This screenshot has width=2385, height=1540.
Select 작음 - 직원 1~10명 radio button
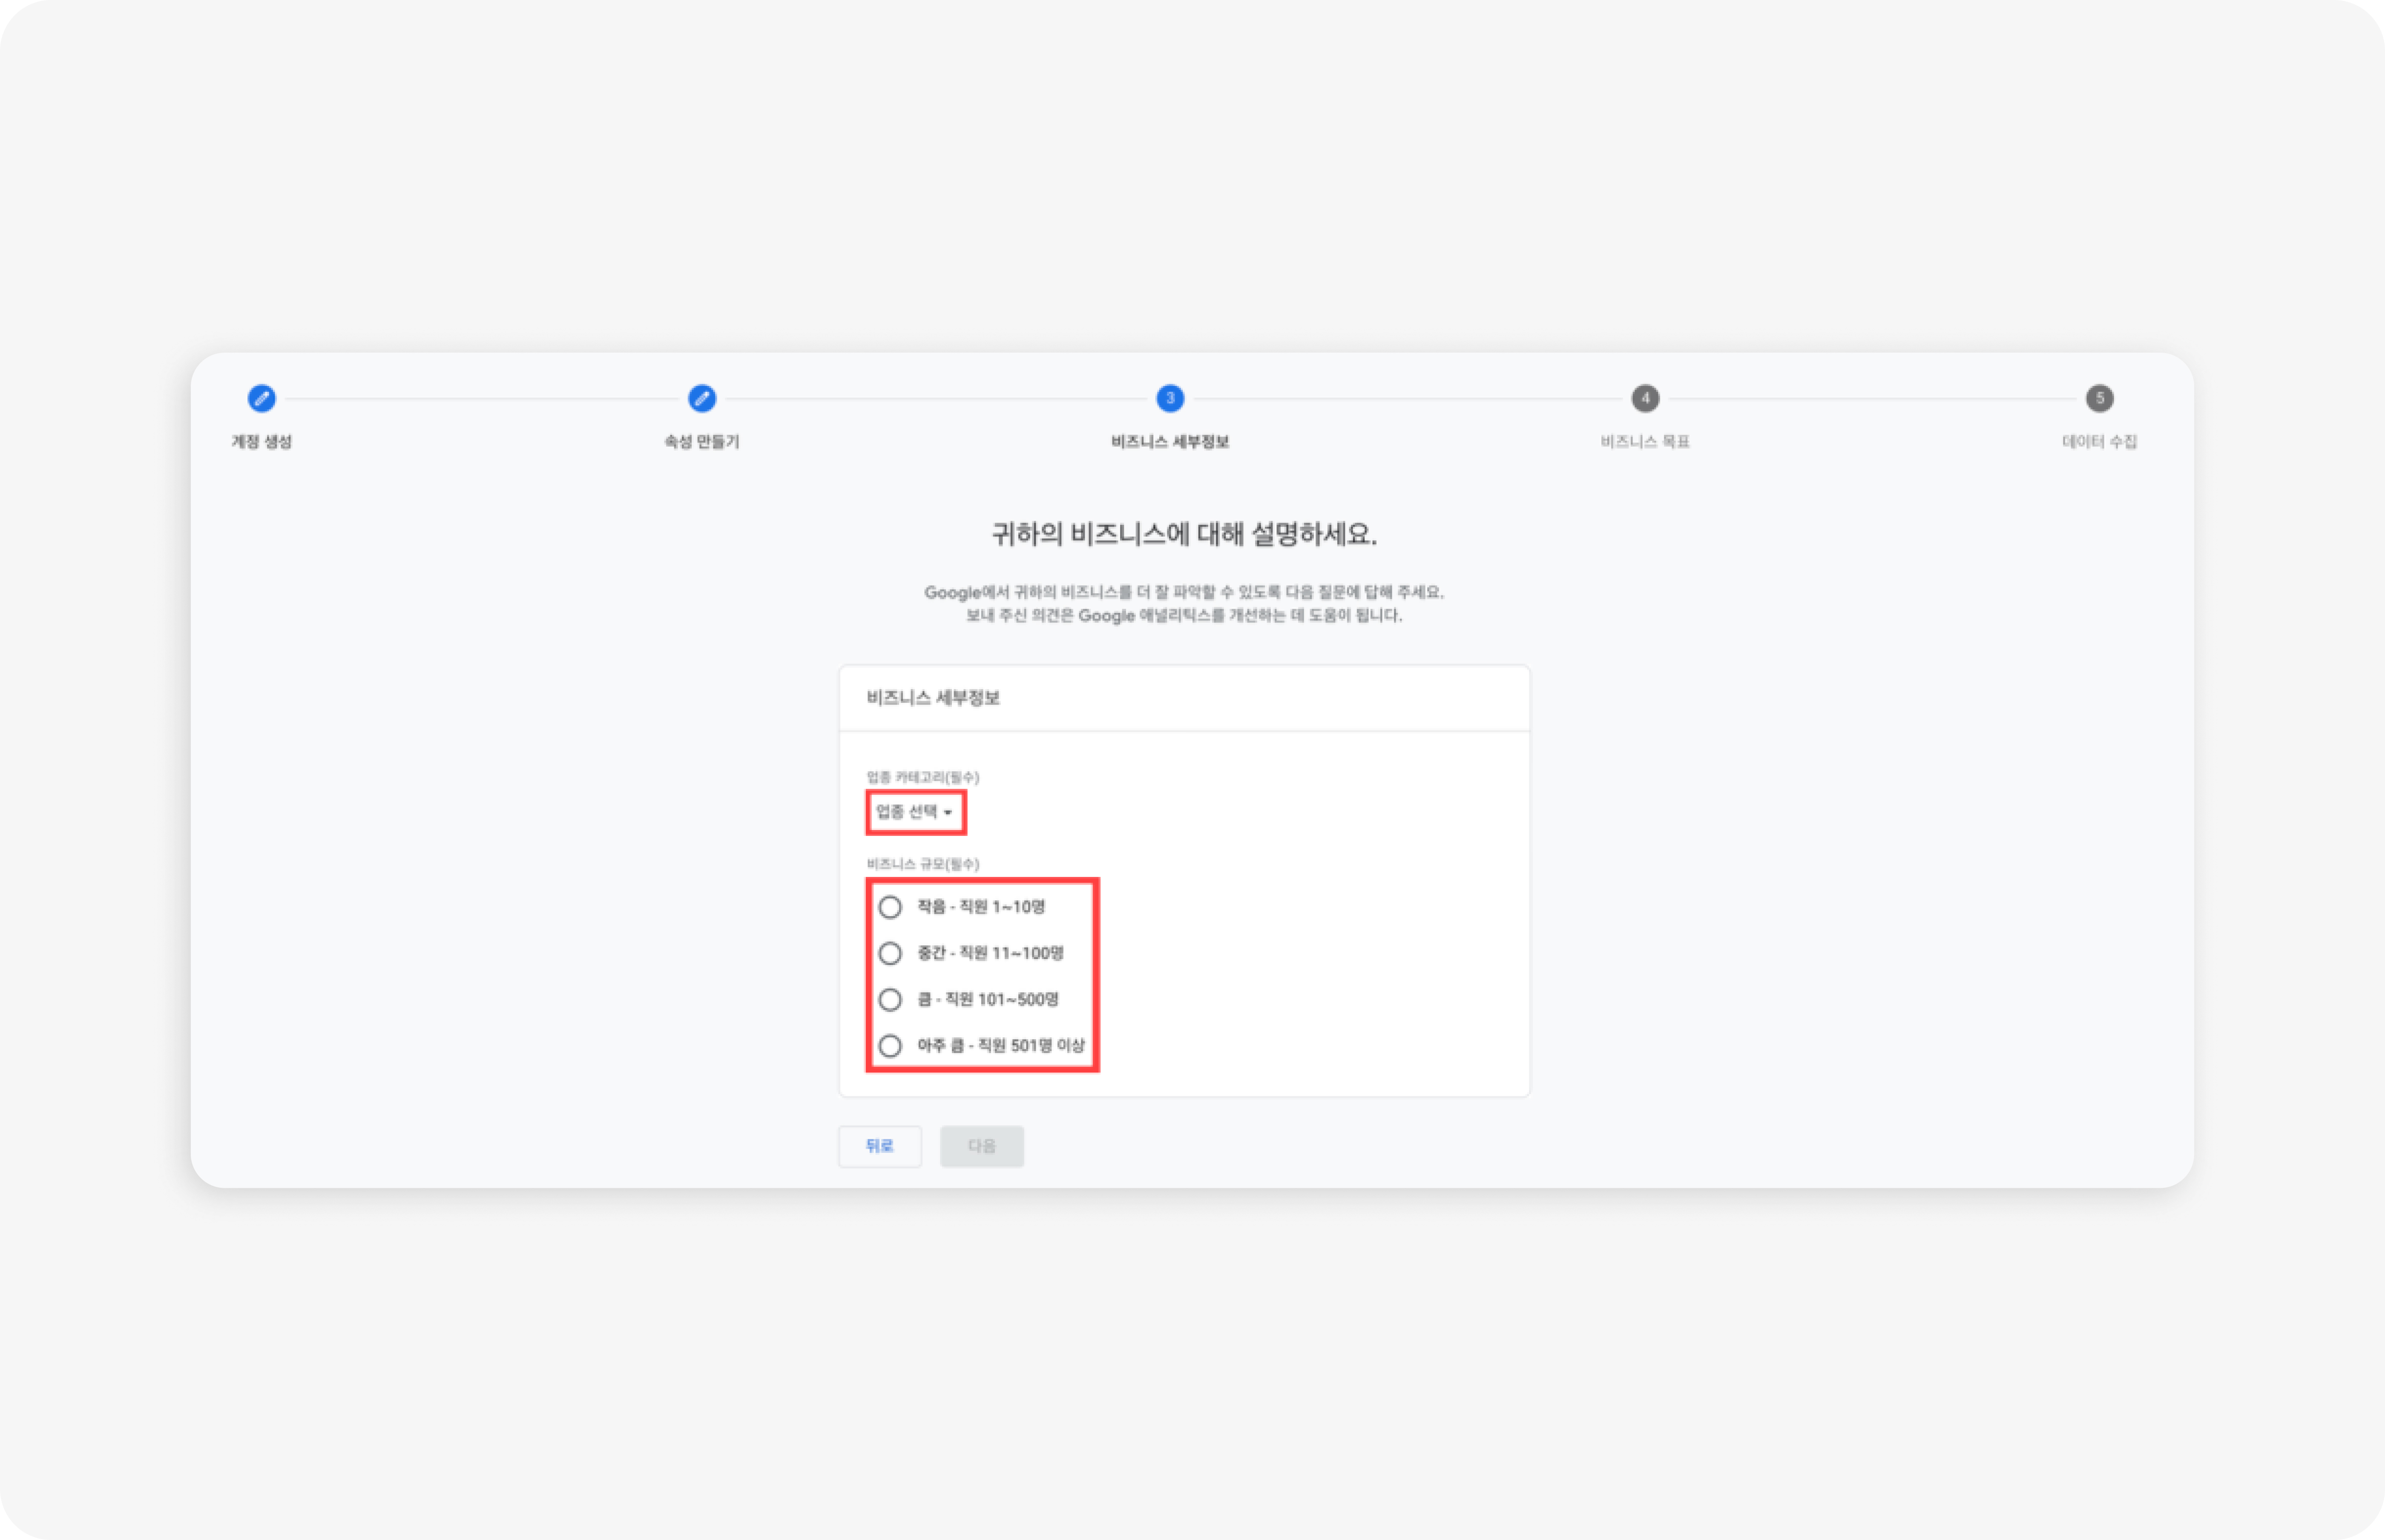890,907
